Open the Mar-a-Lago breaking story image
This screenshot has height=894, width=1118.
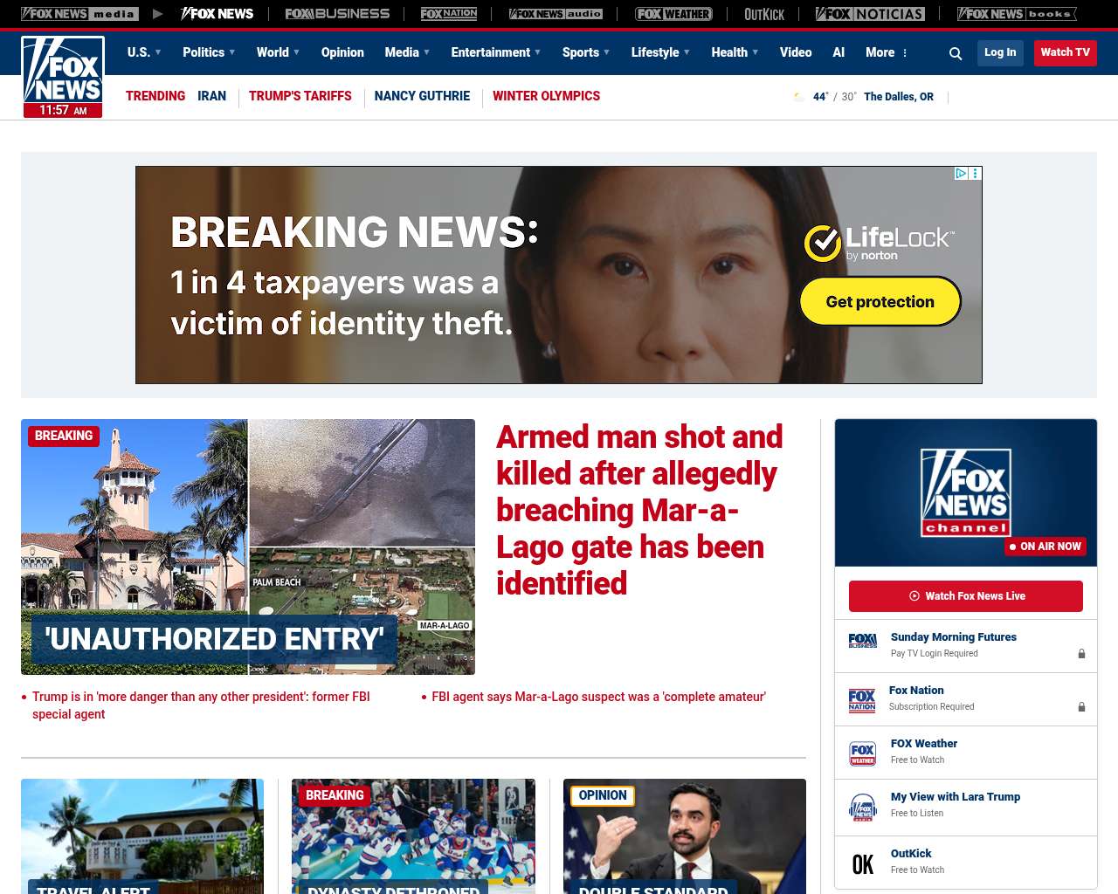click(x=248, y=547)
